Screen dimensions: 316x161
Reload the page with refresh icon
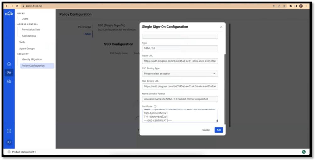(x=17, y=6)
